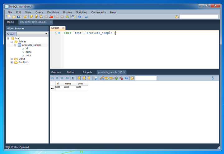Switch to the Overview tab
The width and height of the screenshot is (224, 154).
click(x=56, y=72)
